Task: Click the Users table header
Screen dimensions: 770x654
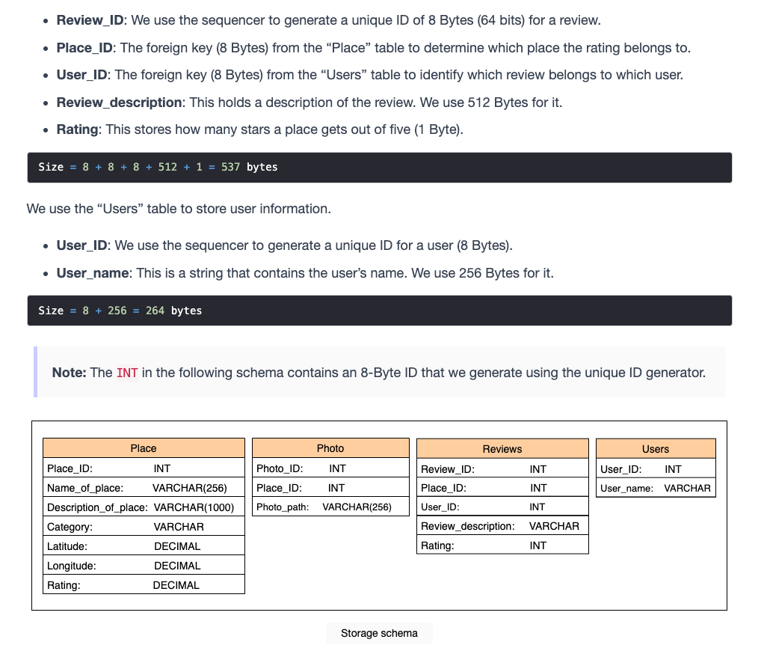Action: (x=656, y=449)
